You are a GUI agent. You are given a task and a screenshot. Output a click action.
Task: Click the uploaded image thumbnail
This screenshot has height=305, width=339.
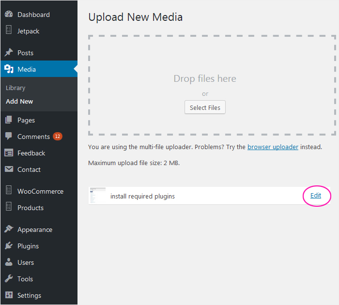pos(98,196)
